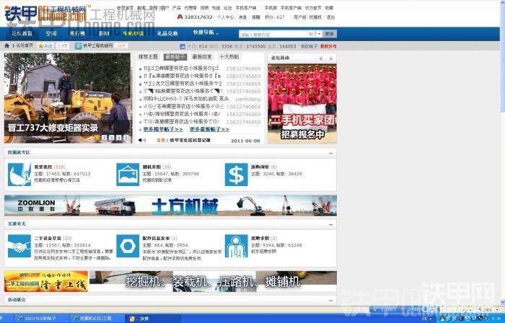Click the blue Tiejia account badge icon
Screen dimensions: 505x323
tap(78, 46)
